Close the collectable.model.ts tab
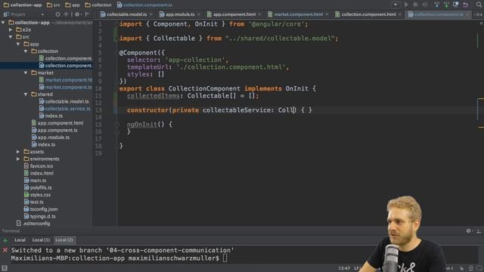Image resolution: width=484 pixels, height=272 pixels. pos(151,14)
